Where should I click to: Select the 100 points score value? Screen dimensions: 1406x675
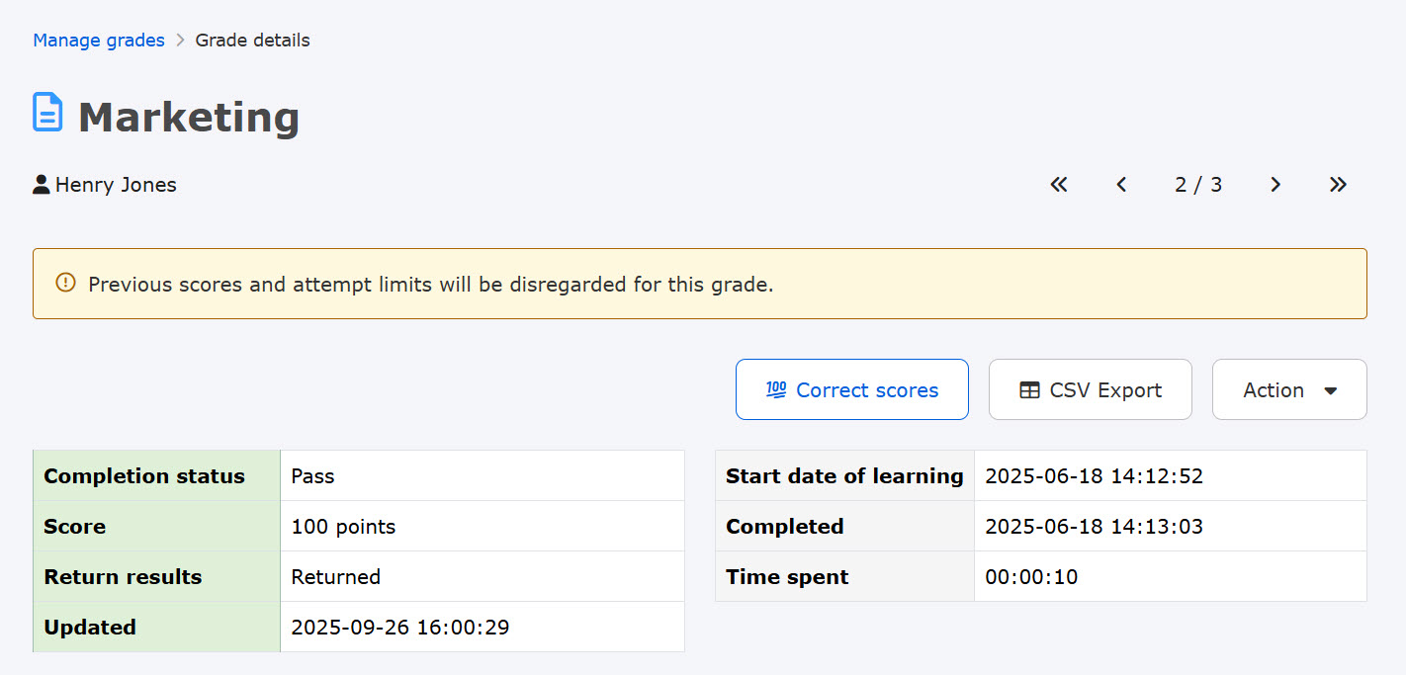343,527
